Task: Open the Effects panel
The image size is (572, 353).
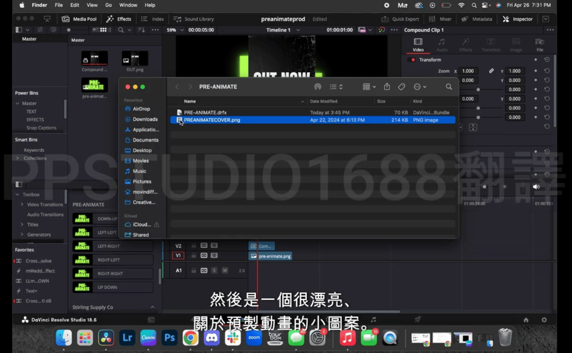Action: pyautogui.click(x=119, y=19)
